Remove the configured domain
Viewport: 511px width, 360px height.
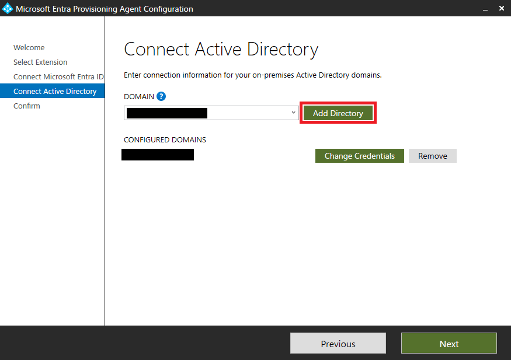point(433,156)
